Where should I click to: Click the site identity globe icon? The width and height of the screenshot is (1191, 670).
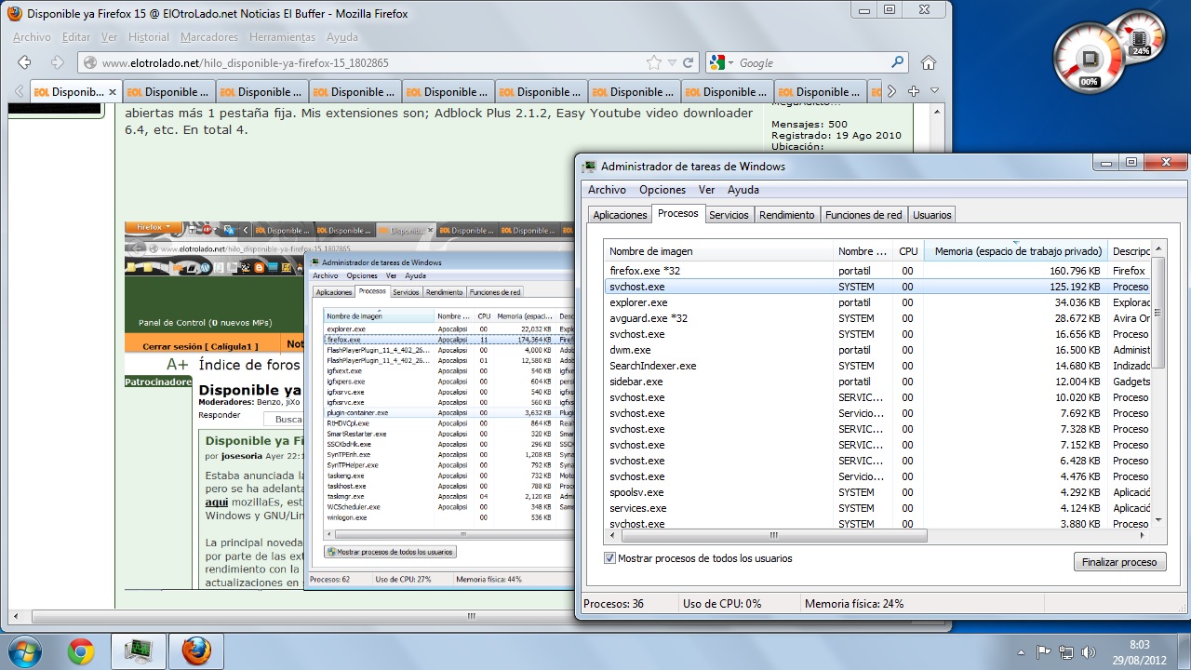click(x=90, y=63)
